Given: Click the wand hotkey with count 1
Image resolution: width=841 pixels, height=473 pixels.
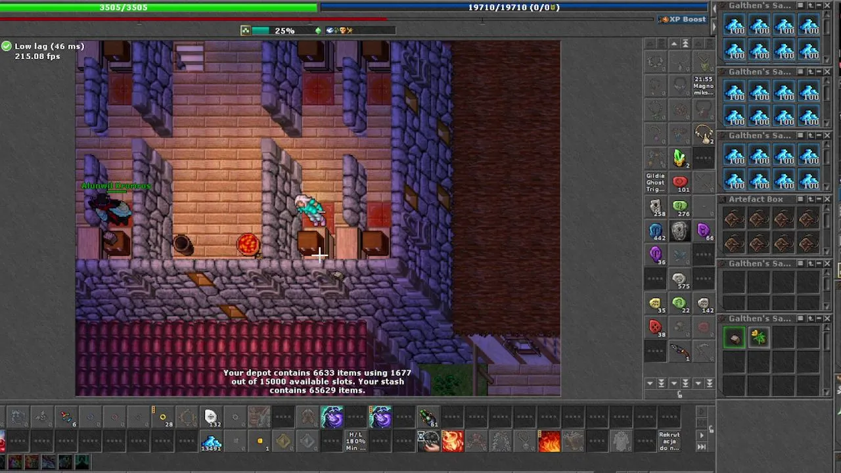Looking at the screenshot, I should point(679,351).
